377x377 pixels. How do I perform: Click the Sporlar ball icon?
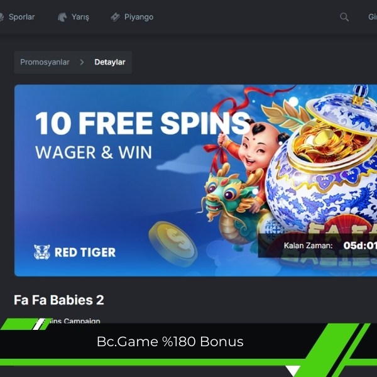click(1, 17)
